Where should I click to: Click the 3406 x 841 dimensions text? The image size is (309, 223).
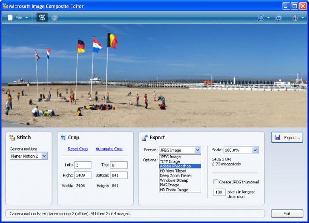(x=222, y=159)
